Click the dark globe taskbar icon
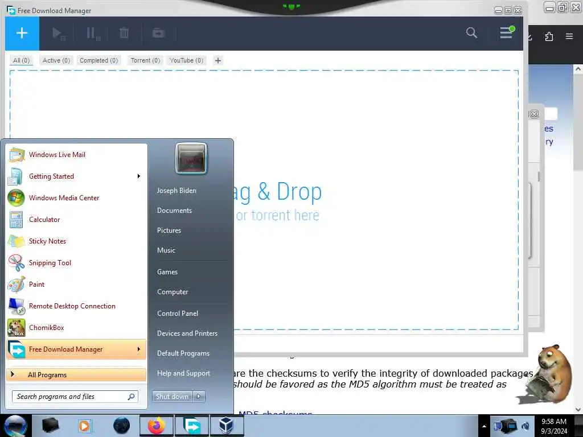Viewport: 583px width, 437px height. (122, 426)
